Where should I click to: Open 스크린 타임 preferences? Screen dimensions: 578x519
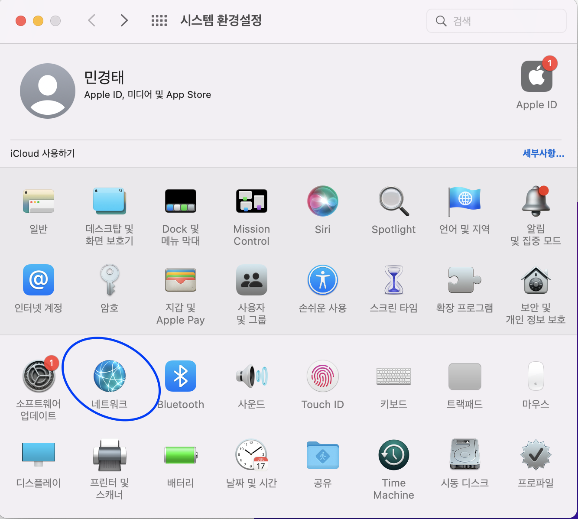394,280
